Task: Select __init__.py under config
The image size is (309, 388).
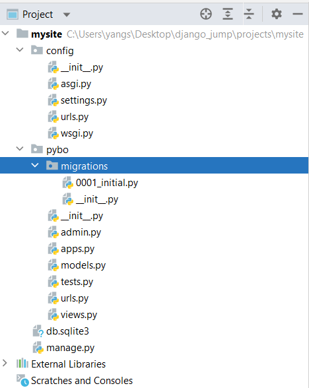Action: [x=82, y=67]
